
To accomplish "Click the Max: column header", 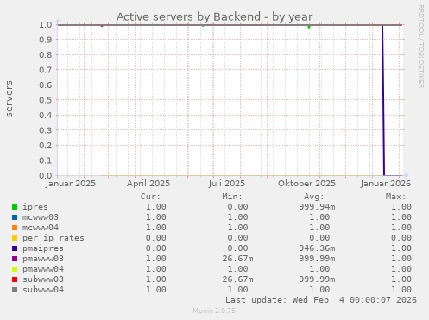I will tap(395, 197).
